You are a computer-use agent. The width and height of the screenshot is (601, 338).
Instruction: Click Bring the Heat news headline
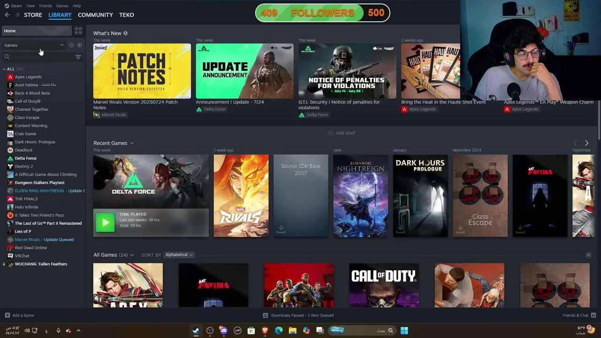(x=443, y=102)
